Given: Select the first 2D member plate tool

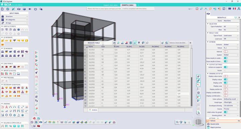Looking at the screenshot, I should click(2, 52).
